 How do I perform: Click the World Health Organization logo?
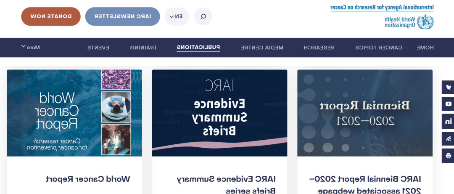point(409,22)
